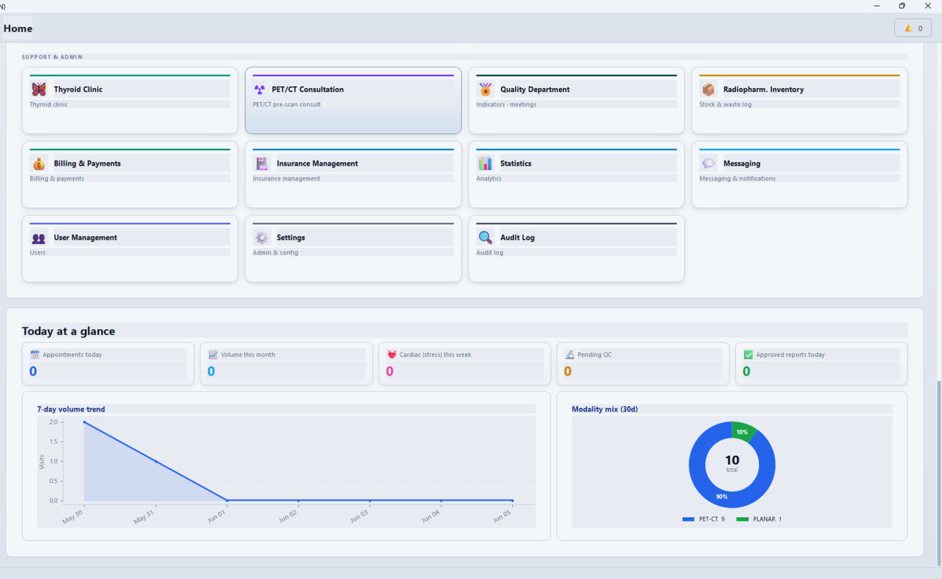Open the Radiopharm. Inventory box icon
942x579 pixels.
pyautogui.click(x=708, y=89)
